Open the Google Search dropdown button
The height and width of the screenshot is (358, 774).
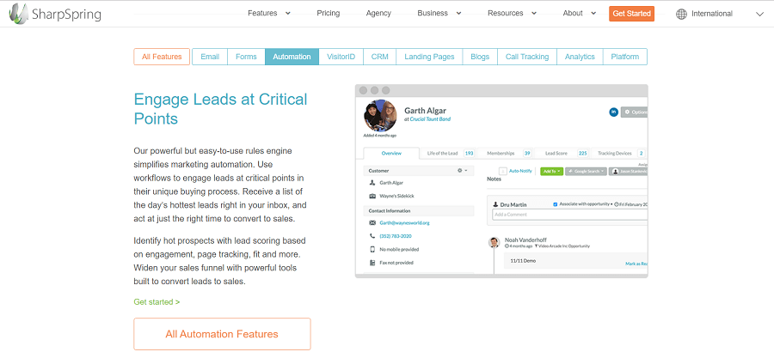586,172
